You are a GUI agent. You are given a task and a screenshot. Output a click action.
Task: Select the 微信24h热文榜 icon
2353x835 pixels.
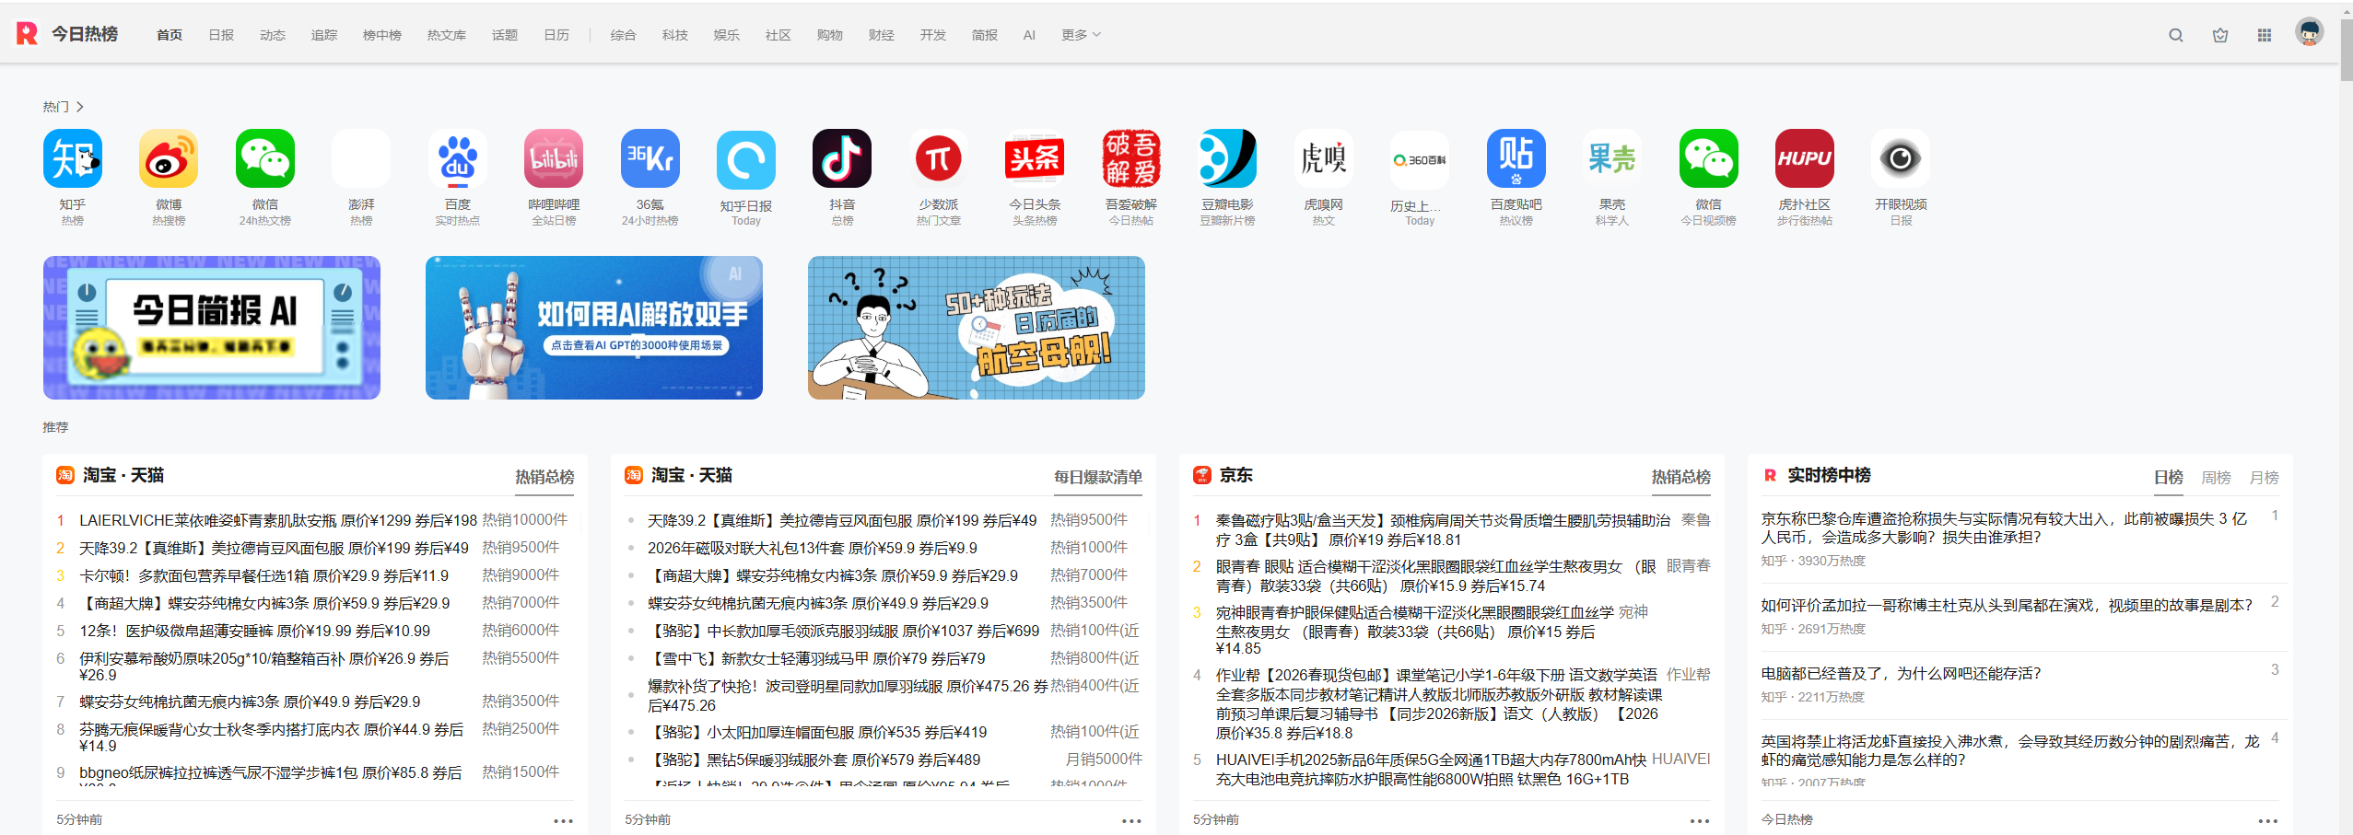pyautogui.click(x=264, y=158)
